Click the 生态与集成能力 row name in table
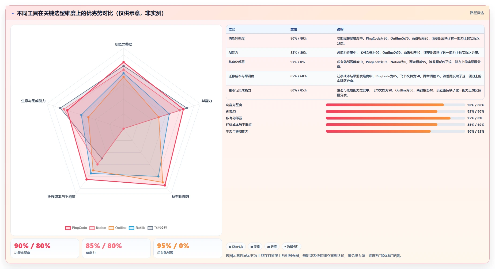 coord(240,90)
